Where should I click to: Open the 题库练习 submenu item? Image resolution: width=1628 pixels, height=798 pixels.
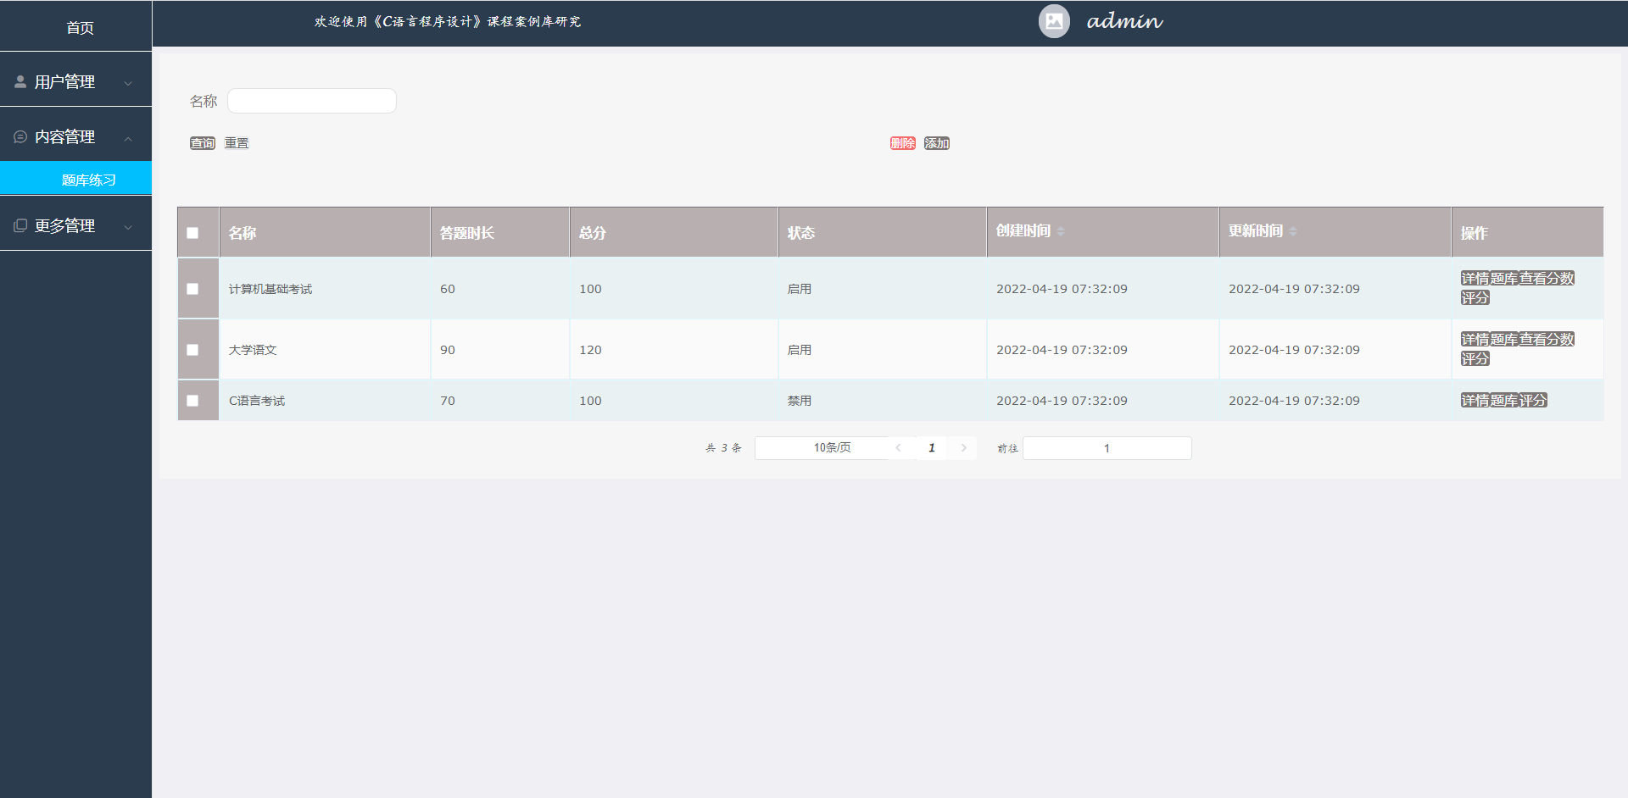(88, 180)
